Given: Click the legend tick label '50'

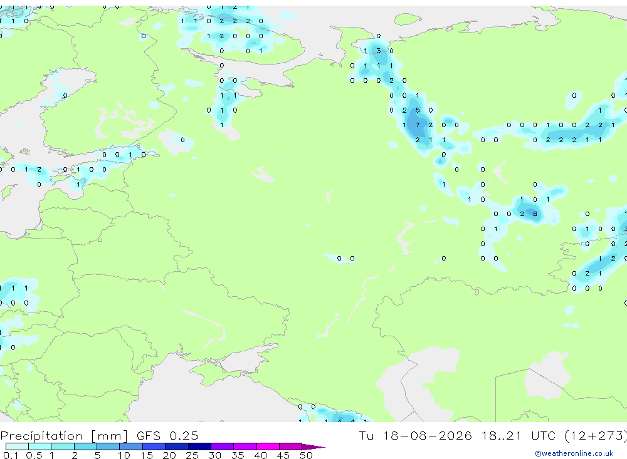Looking at the screenshot, I should pos(306,455).
